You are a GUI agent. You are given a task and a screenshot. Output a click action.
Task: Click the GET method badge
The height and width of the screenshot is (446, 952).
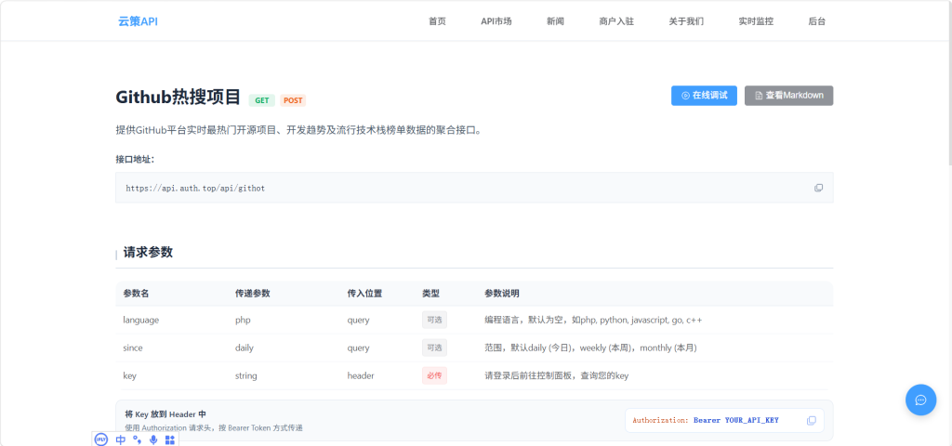261,100
